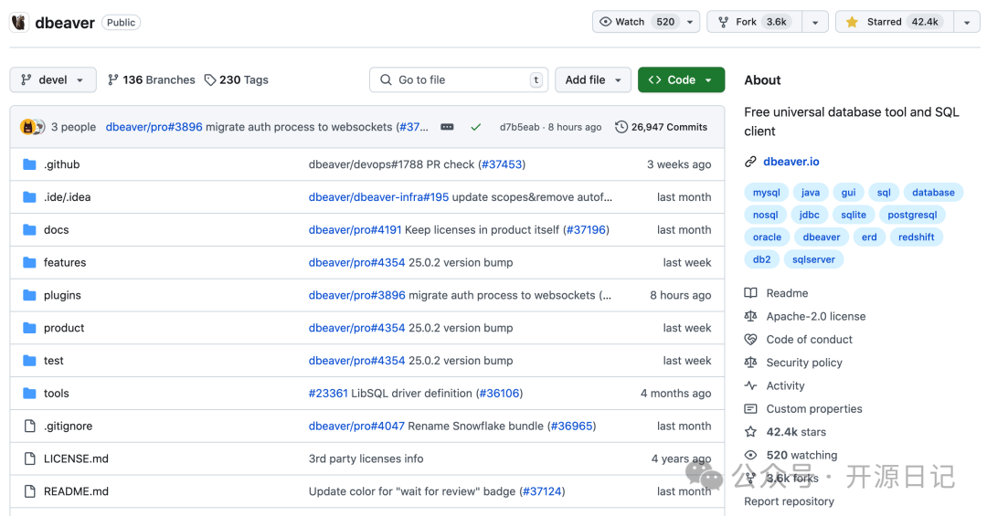
Task: Click the dbeaver repository avatar icon
Action: [x=18, y=23]
